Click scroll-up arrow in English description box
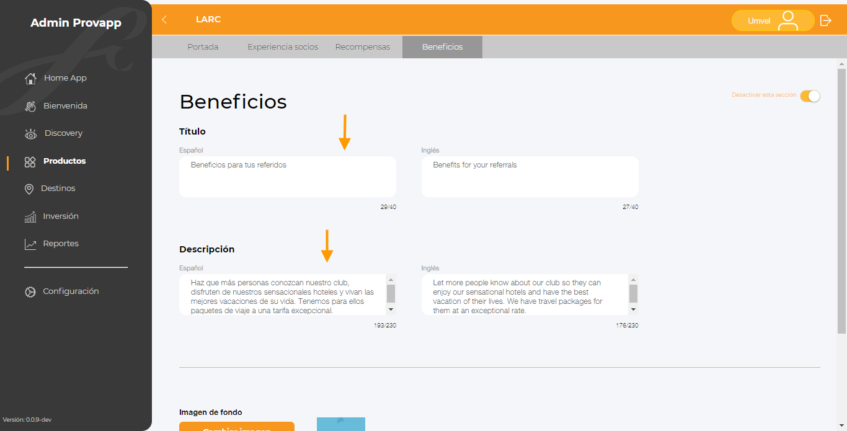 click(633, 280)
